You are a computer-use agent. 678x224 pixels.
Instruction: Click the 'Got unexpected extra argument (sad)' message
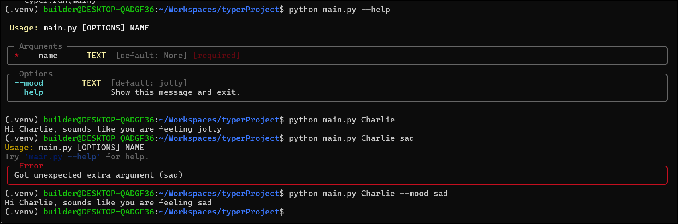pyautogui.click(x=98, y=175)
